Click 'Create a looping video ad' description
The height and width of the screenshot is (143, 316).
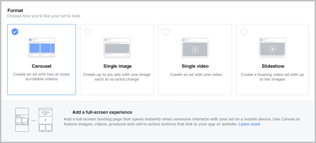[x=272, y=77]
